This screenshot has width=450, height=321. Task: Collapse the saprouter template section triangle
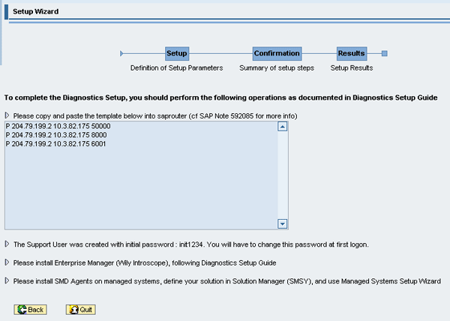[x=7, y=115]
